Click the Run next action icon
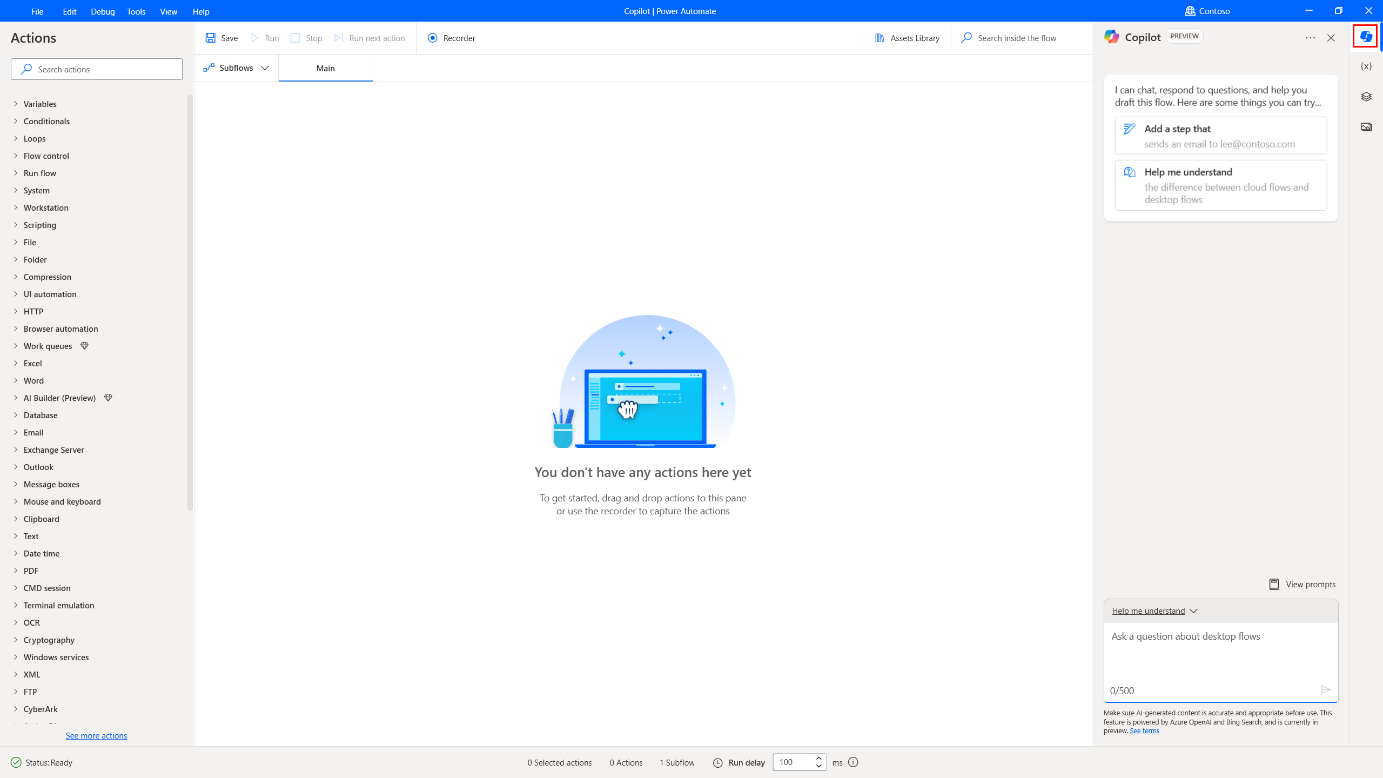Screen dimensions: 1383x778 tap(339, 38)
